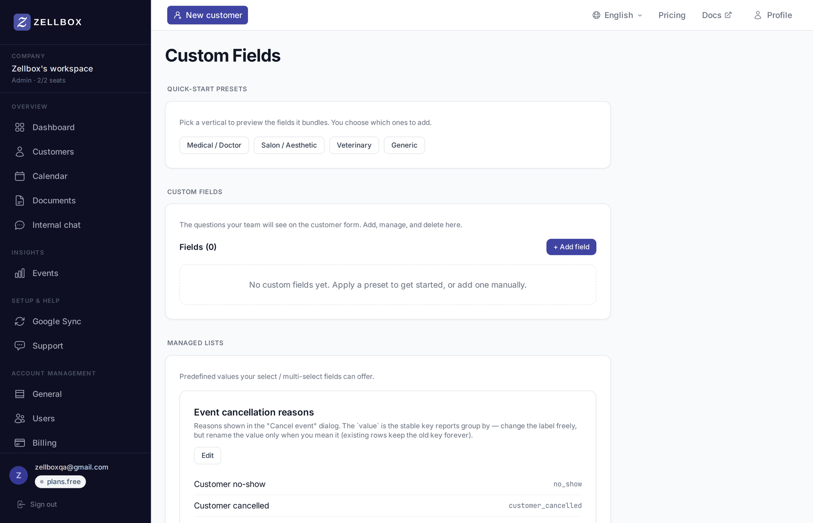Viewport: 813px width, 523px height.
Task: Select Salon / Aesthetic preset
Action: 289,145
